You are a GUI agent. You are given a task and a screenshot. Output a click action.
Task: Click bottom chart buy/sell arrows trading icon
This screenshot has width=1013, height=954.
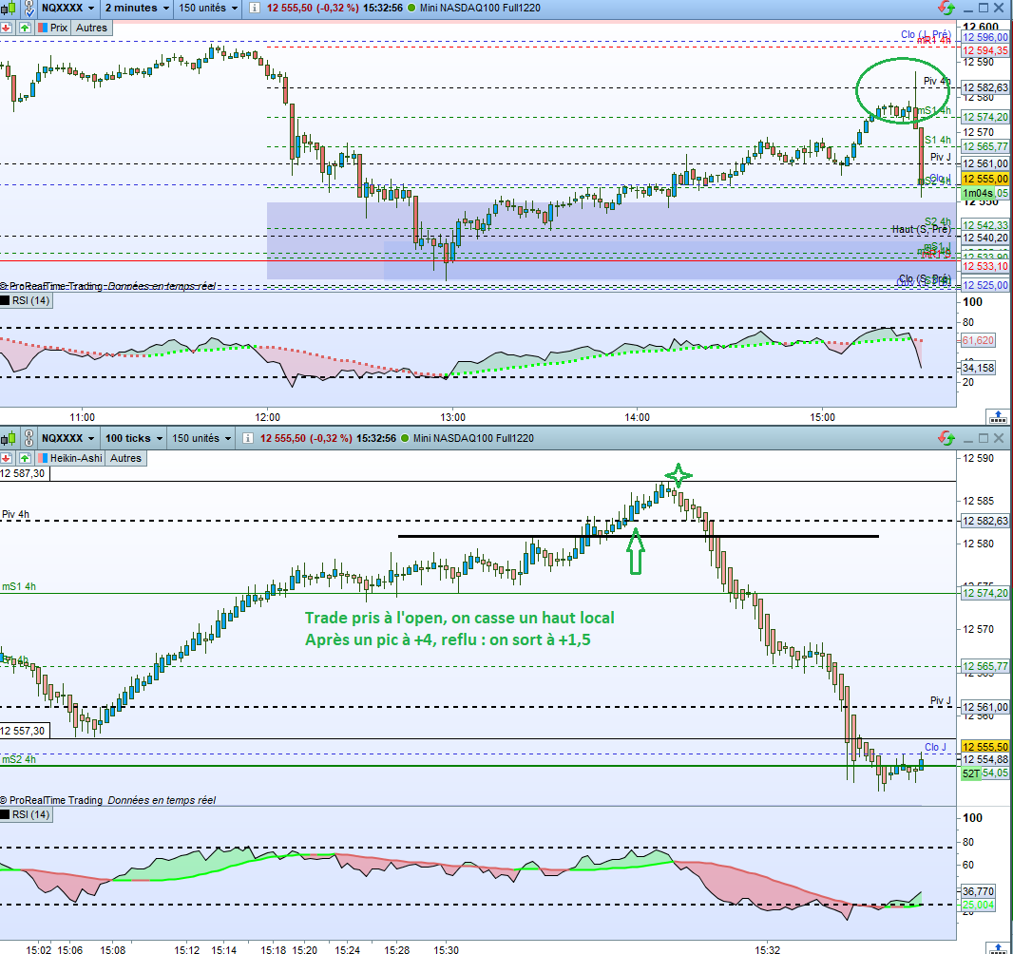(x=946, y=439)
